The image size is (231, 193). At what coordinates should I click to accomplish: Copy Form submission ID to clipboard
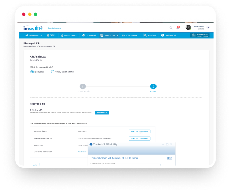pos(140,138)
